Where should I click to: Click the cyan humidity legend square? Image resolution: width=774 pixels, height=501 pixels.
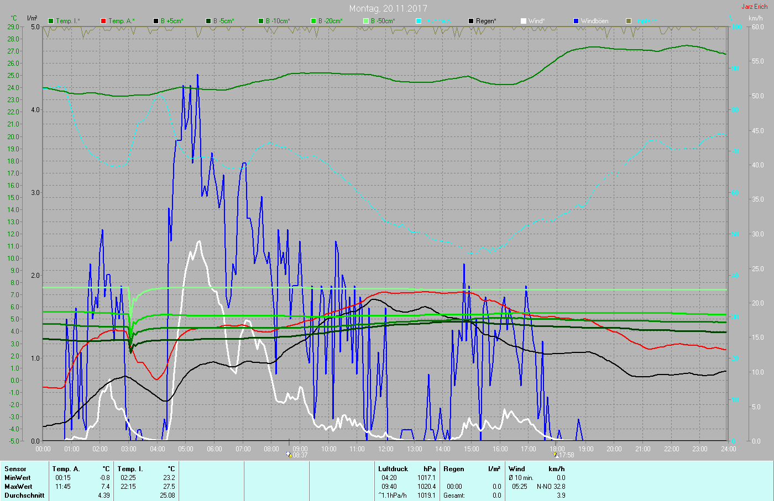(x=419, y=21)
